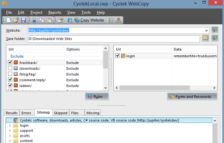Click the Paste clipboard icon
The height and width of the screenshot is (143, 224).
(x=49, y=20)
